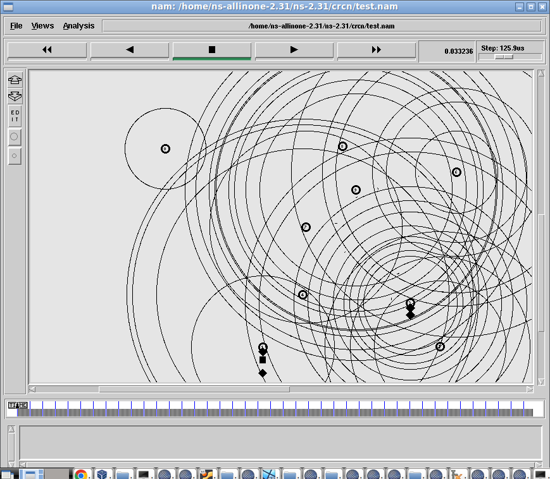Decrease node size with small circle icon
This screenshot has height=479, width=550.
tap(15, 156)
